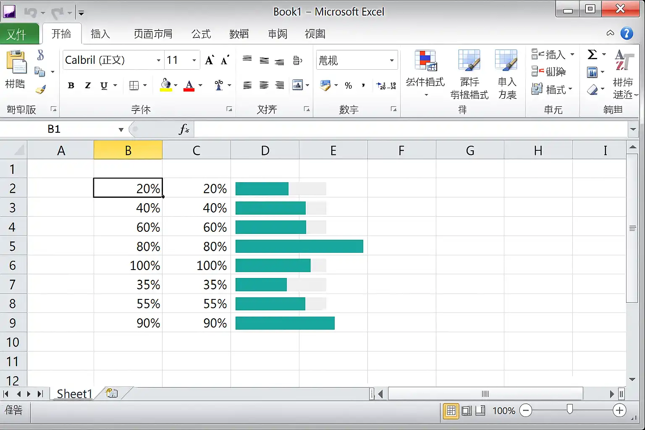Click the Borders grid icon
Viewport: 645px width, 430px height.
pos(134,85)
